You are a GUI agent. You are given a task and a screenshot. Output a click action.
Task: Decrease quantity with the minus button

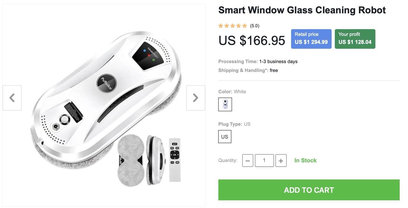pos(248,161)
